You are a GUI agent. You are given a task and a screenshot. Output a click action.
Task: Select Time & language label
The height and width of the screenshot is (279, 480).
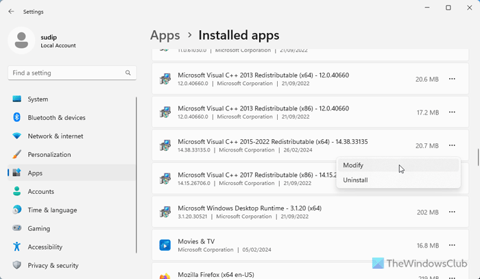point(52,210)
